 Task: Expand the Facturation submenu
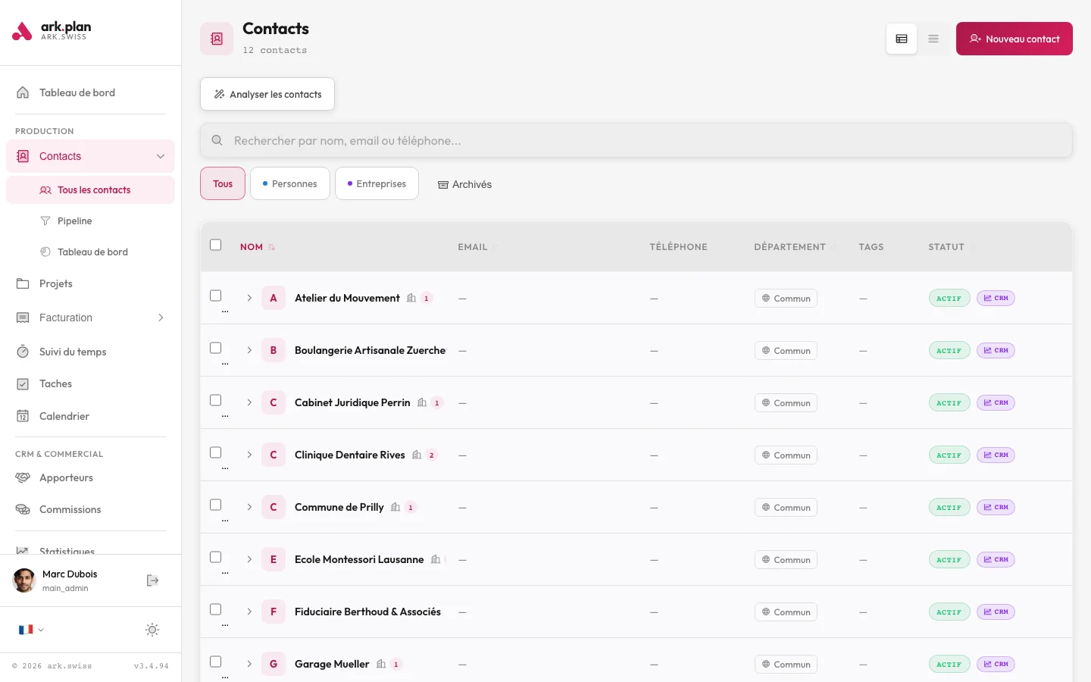point(161,318)
